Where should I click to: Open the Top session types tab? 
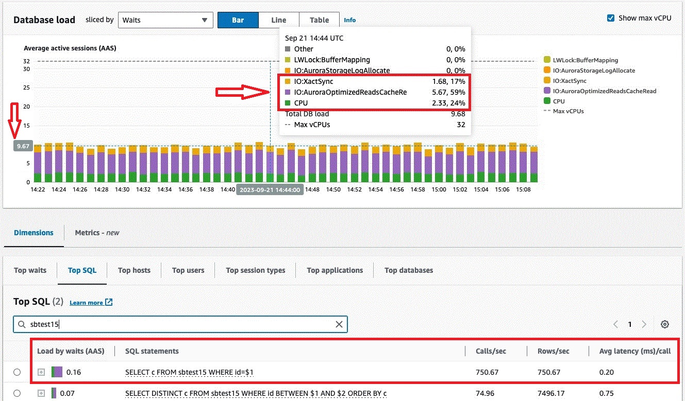click(256, 270)
